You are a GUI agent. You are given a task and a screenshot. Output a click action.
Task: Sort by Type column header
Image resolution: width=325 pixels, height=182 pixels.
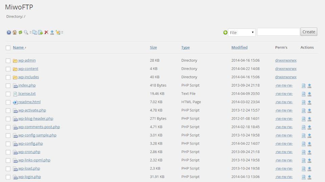point(186,48)
